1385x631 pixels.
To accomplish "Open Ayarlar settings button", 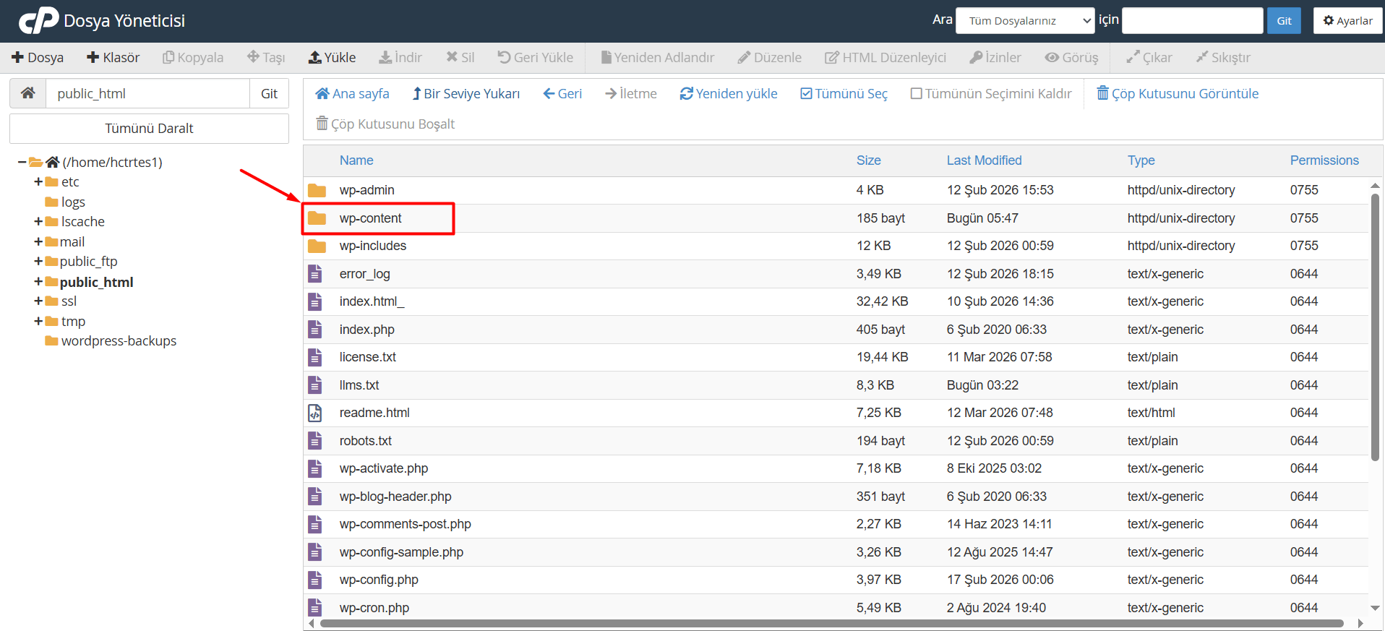I will coord(1347,20).
